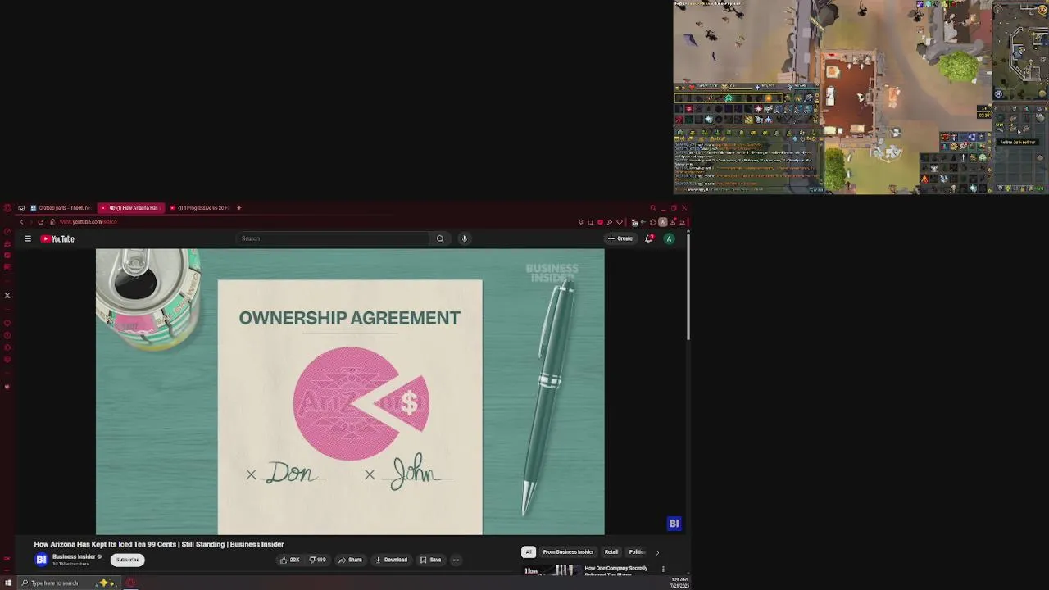Image resolution: width=1049 pixels, height=590 pixels.
Task: Open the Opera GX main menu logo
Action: point(7,208)
